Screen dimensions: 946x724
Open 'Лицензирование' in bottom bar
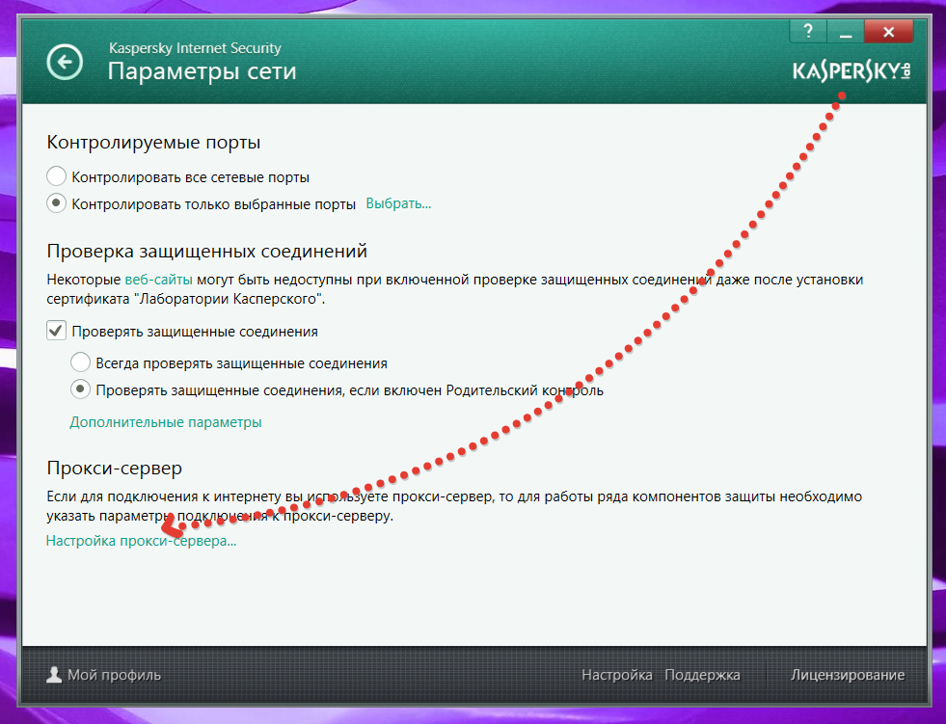[848, 675]
